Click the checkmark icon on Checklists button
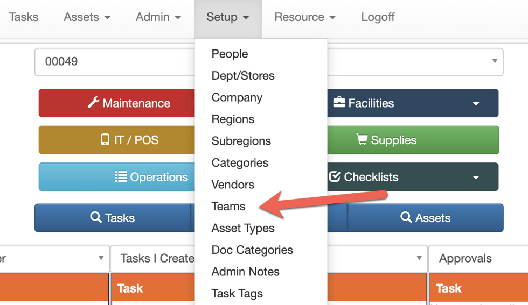 pos(335,177)
